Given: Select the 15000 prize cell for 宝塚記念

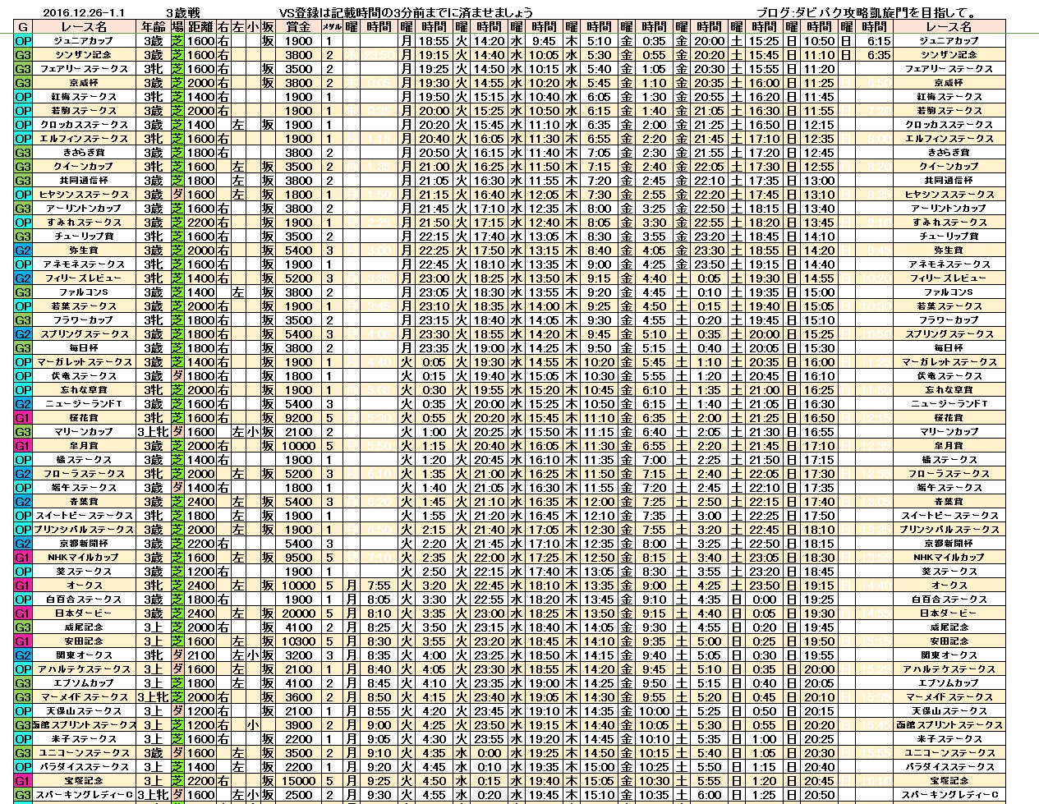Looking at the screenshot, I should 298,781.
